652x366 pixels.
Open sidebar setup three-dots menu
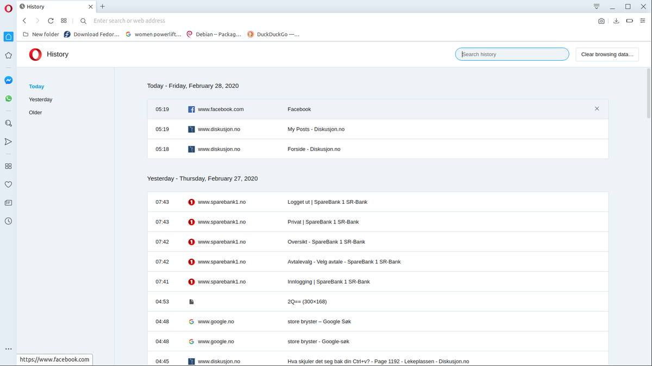pyautogui.click(x=8, y=349)
